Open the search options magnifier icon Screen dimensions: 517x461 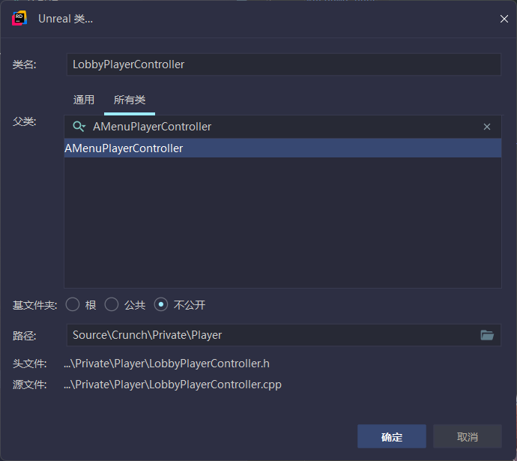tap(79, 127)
